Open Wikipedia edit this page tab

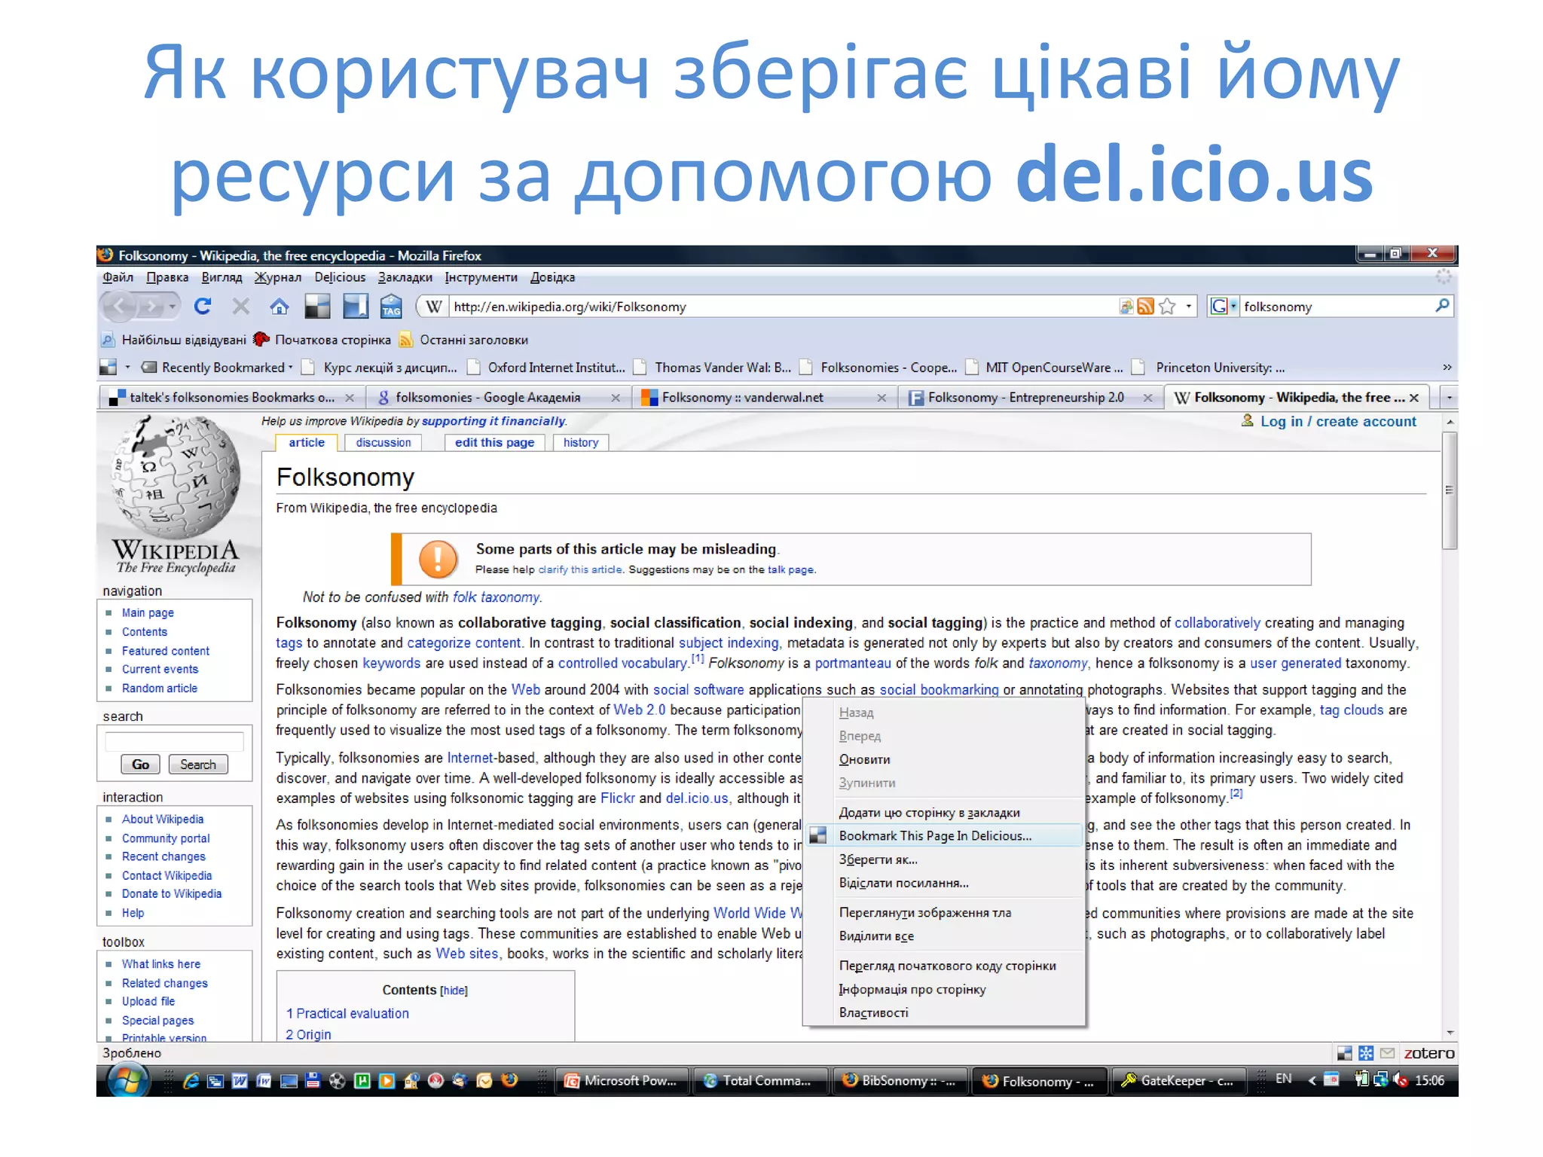(494, 442)
